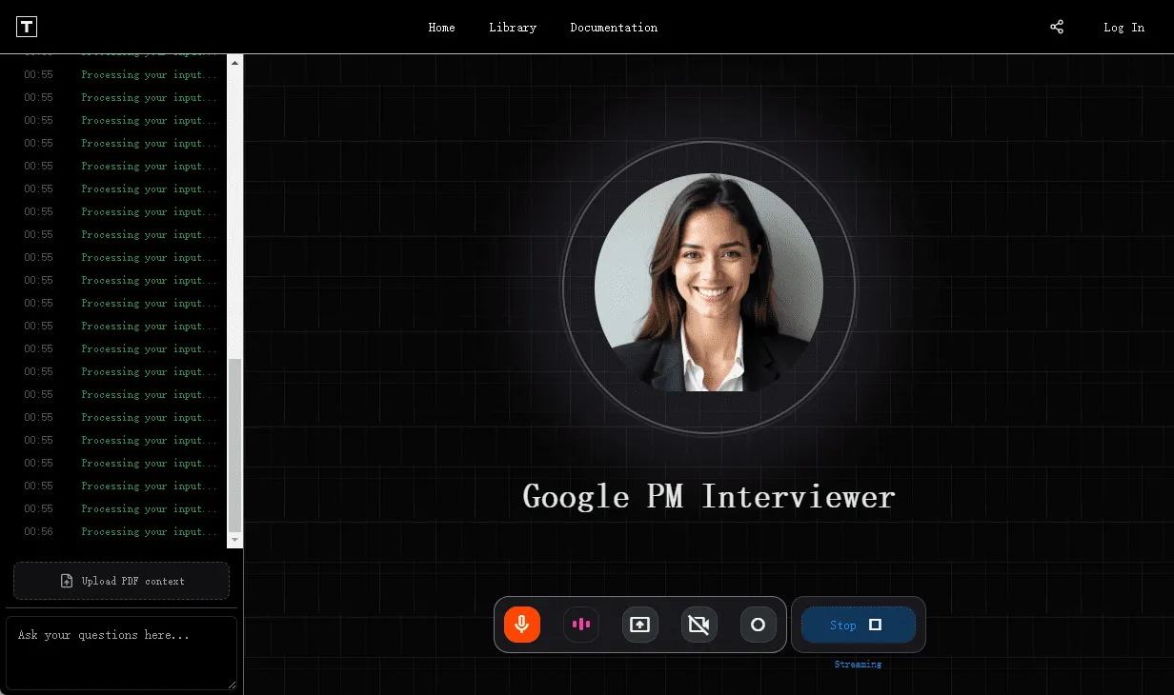Click the screen share upload icon
The height and width of the screenshot is (695, 1174).
pos(640,625)
